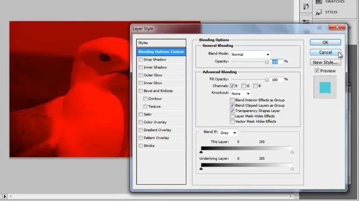Click the Color Overlay style label
Image resolution: width=359 pixels, height=201 pixels.
coord(155,122)
